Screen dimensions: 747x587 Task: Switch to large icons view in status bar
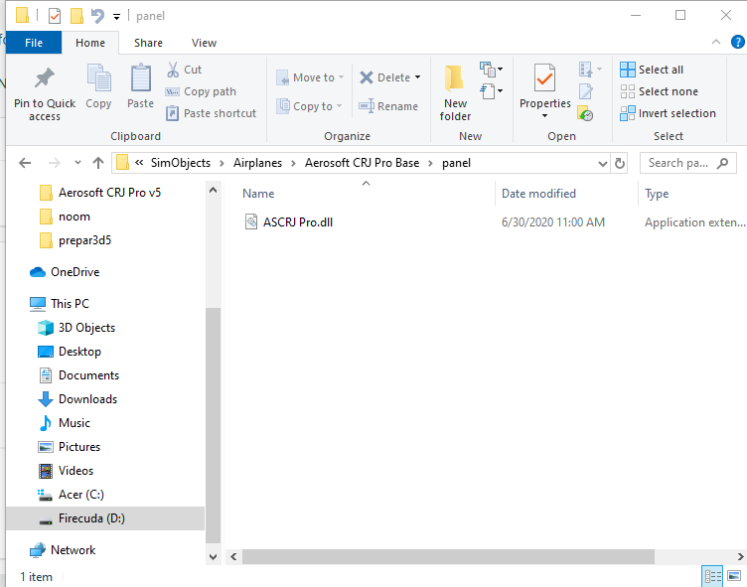[x=734, y=576]
